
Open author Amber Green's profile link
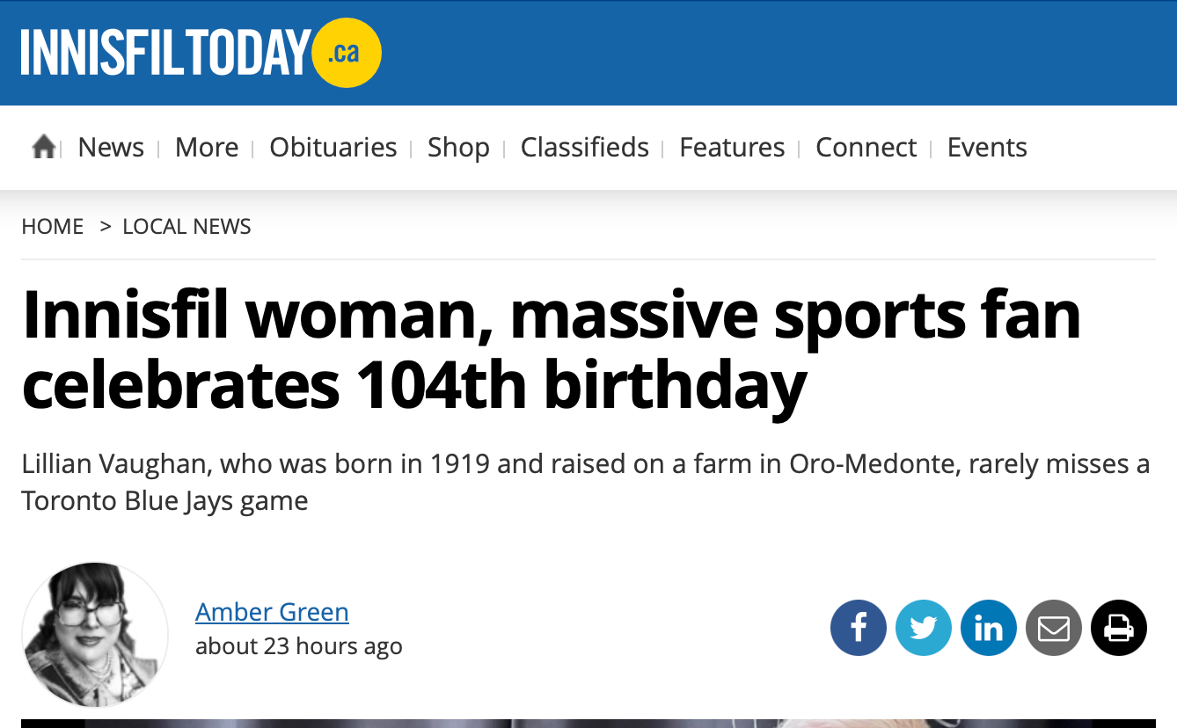pos(272,611)
